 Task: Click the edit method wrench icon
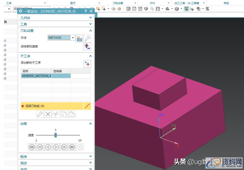click(x=87, y=38)
